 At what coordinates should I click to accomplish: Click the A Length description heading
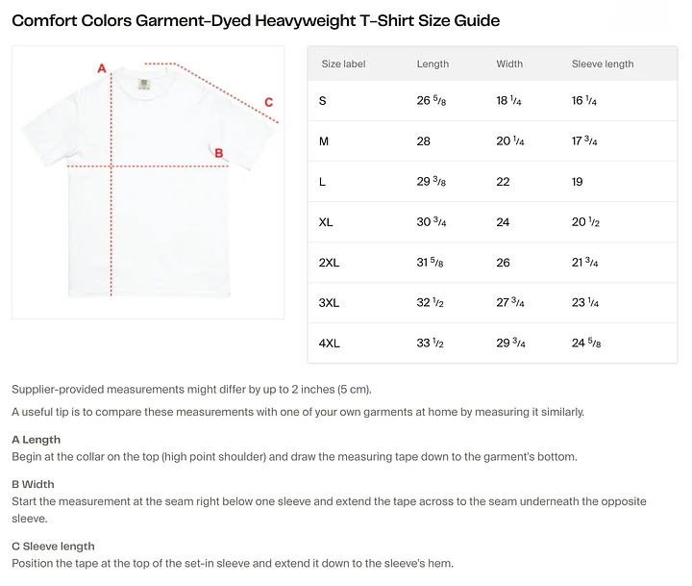tap(37, 440)
